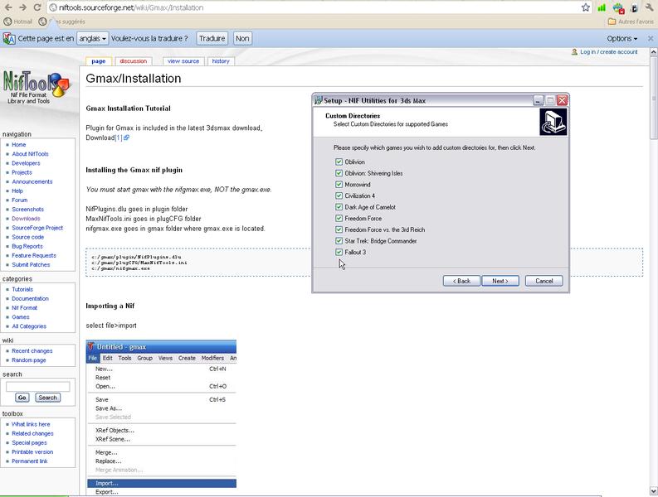Image resolution: width=658 pixels, height=497 pixels.
Task: Open the Hotmail bookmark
Action: [x=17, y=22]
